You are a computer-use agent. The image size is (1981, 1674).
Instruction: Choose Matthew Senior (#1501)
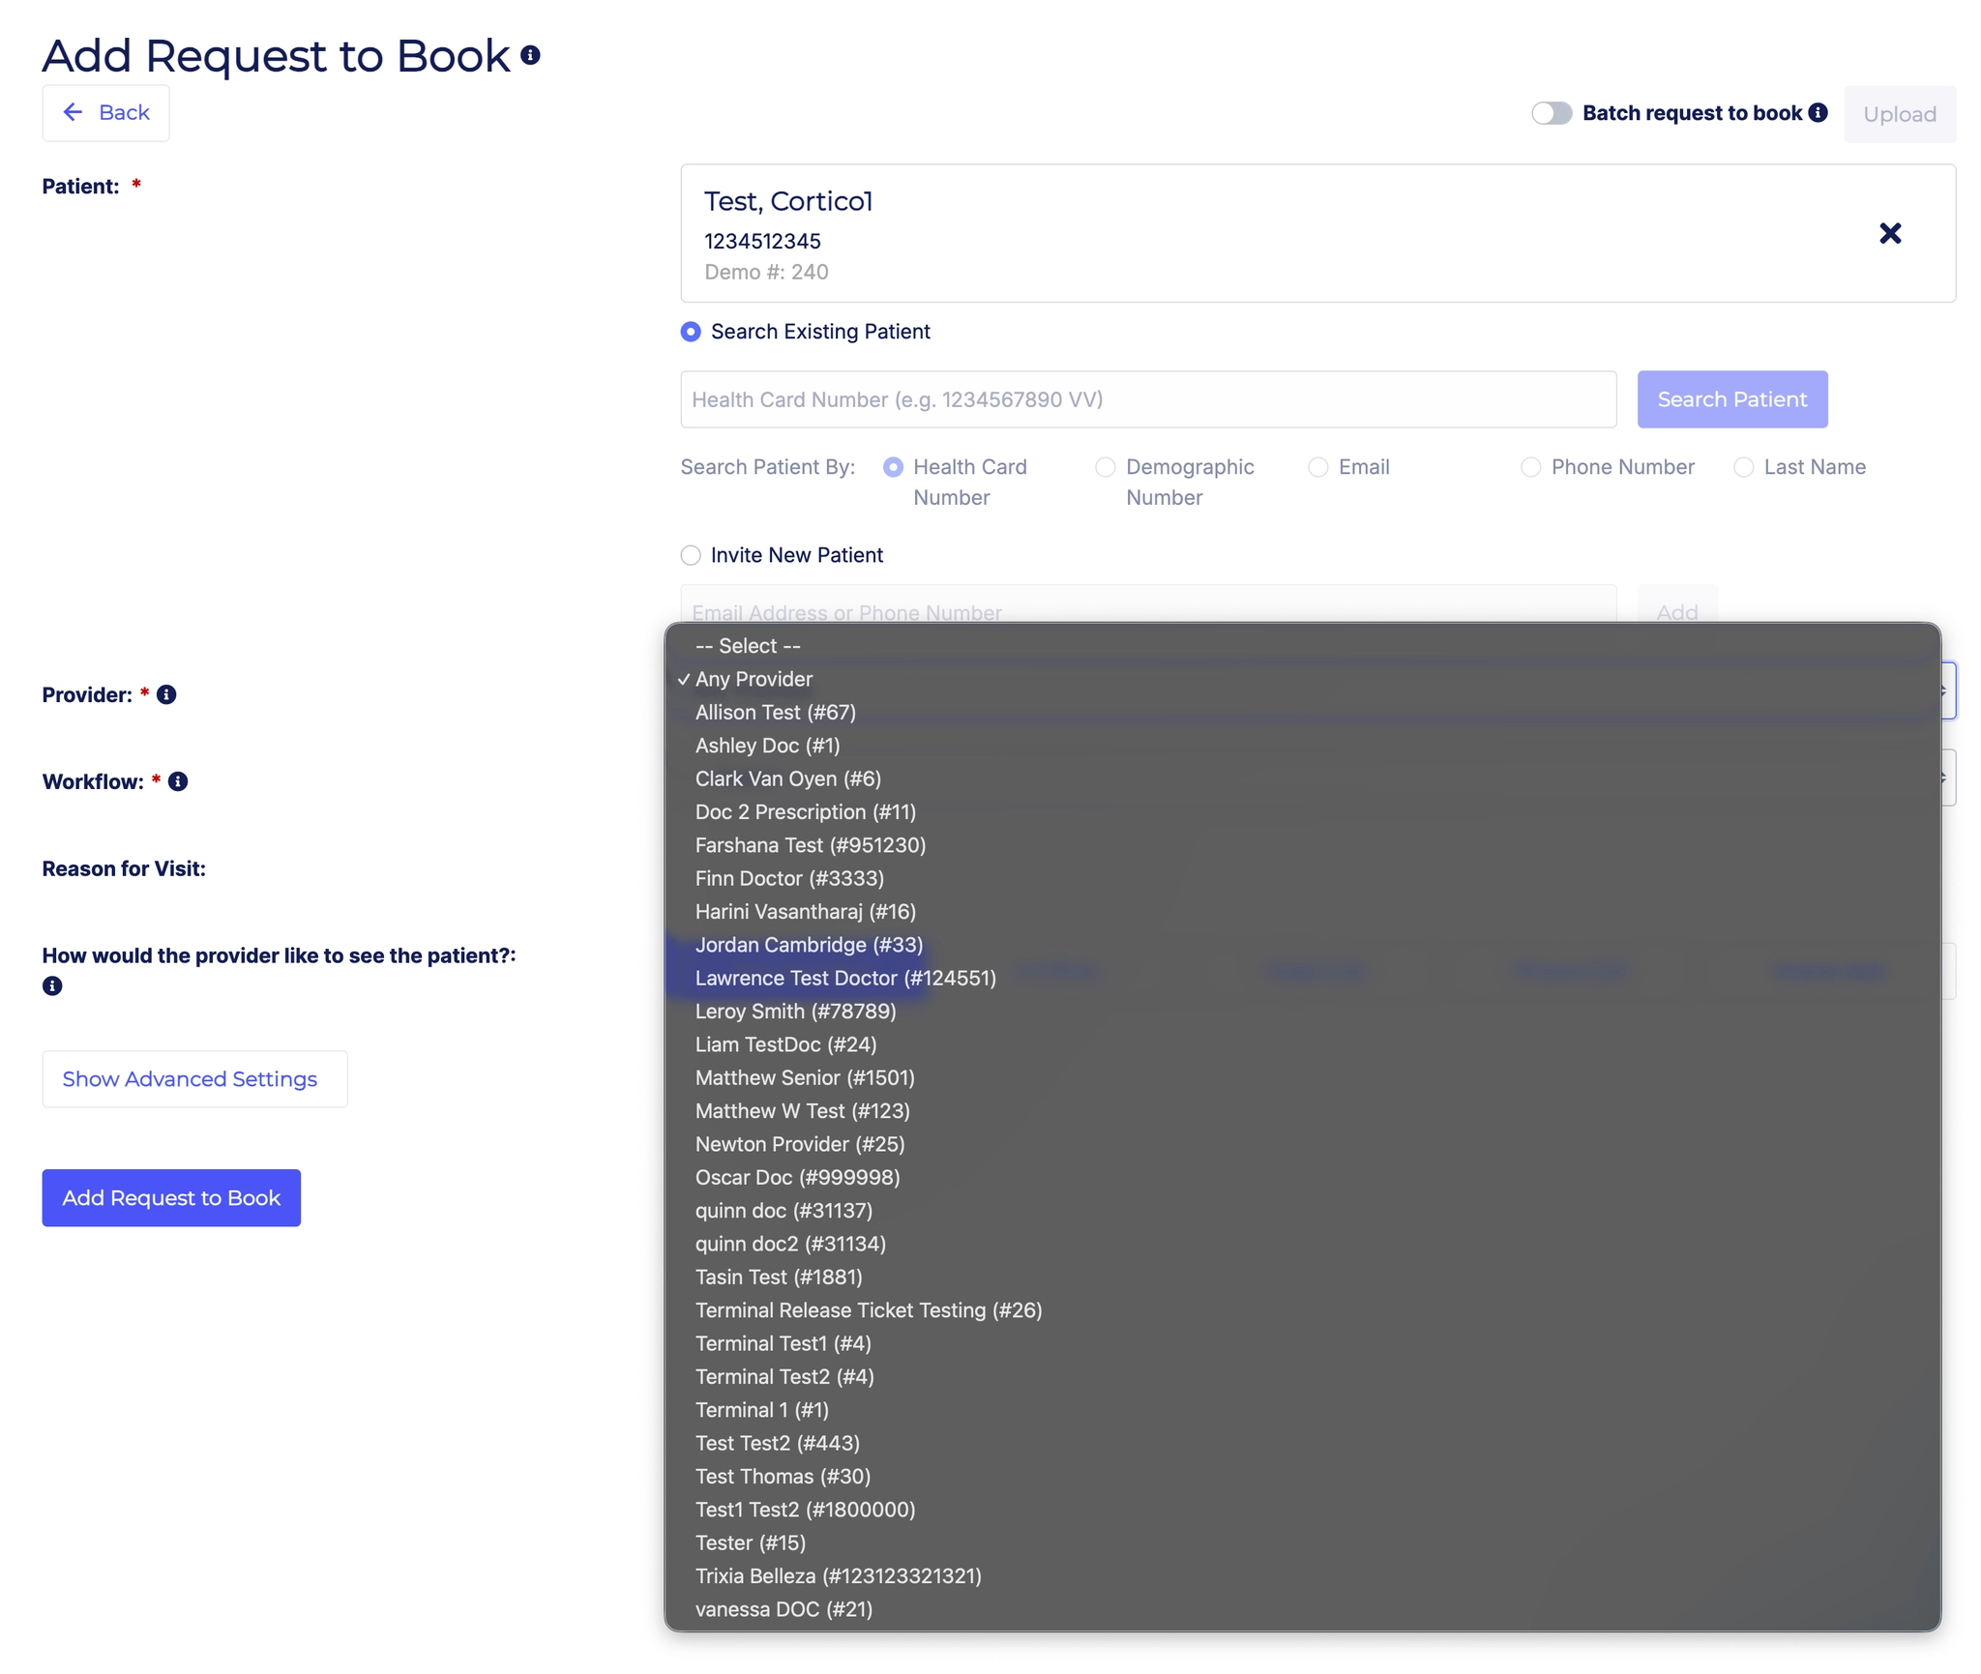coord(1302,1077)
